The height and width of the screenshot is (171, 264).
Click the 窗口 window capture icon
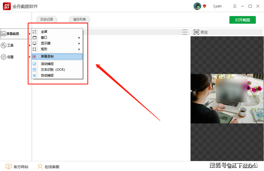[34, 38]
